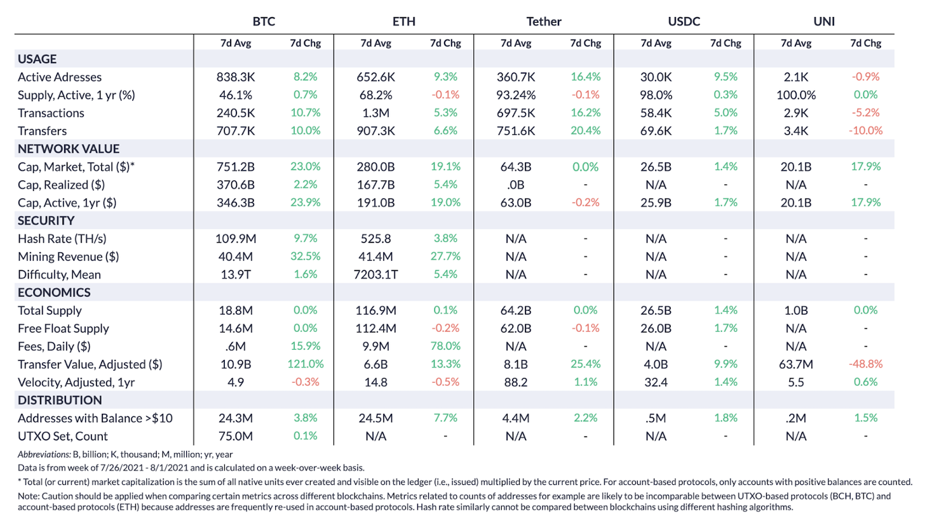Click the DISTRIBUTION section heading
This screenshot has width=925, height=523.
pos(60,401)
